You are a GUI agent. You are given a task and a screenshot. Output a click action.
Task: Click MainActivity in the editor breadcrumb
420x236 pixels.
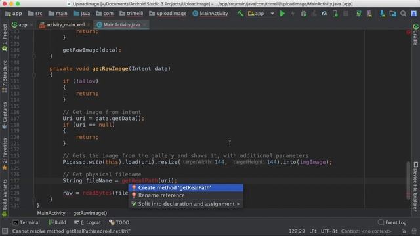(x=51, y=213)
